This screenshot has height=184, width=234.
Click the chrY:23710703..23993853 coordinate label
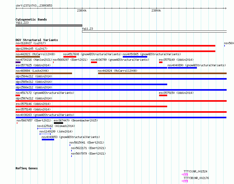click(34, 6)
